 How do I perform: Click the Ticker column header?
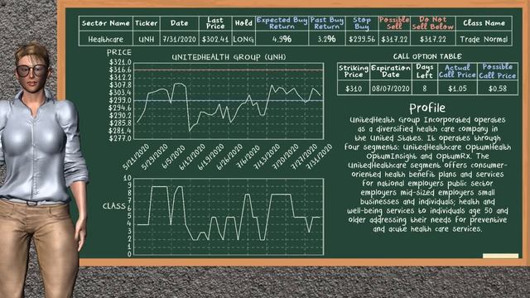pos(147,23)
